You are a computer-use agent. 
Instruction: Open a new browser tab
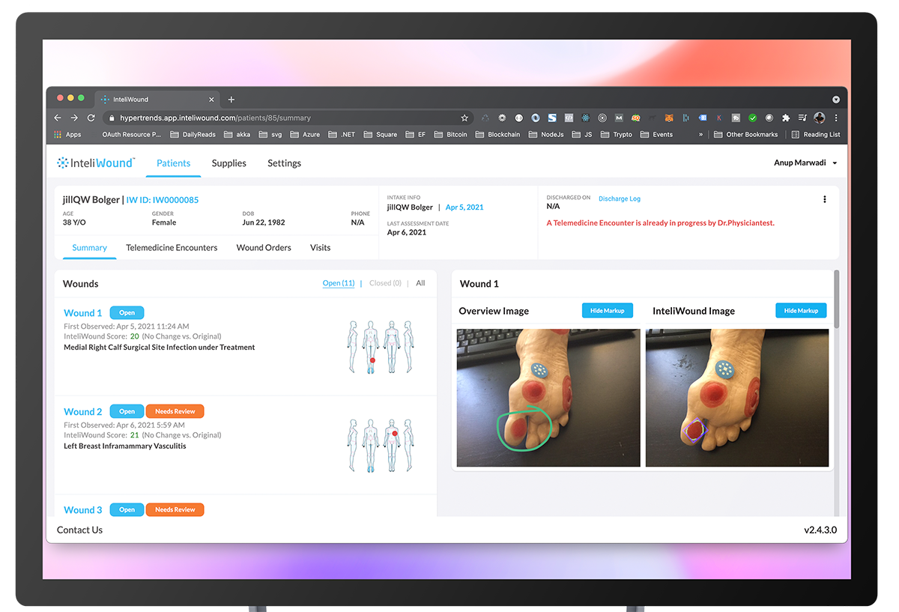(x=231, y=100)
